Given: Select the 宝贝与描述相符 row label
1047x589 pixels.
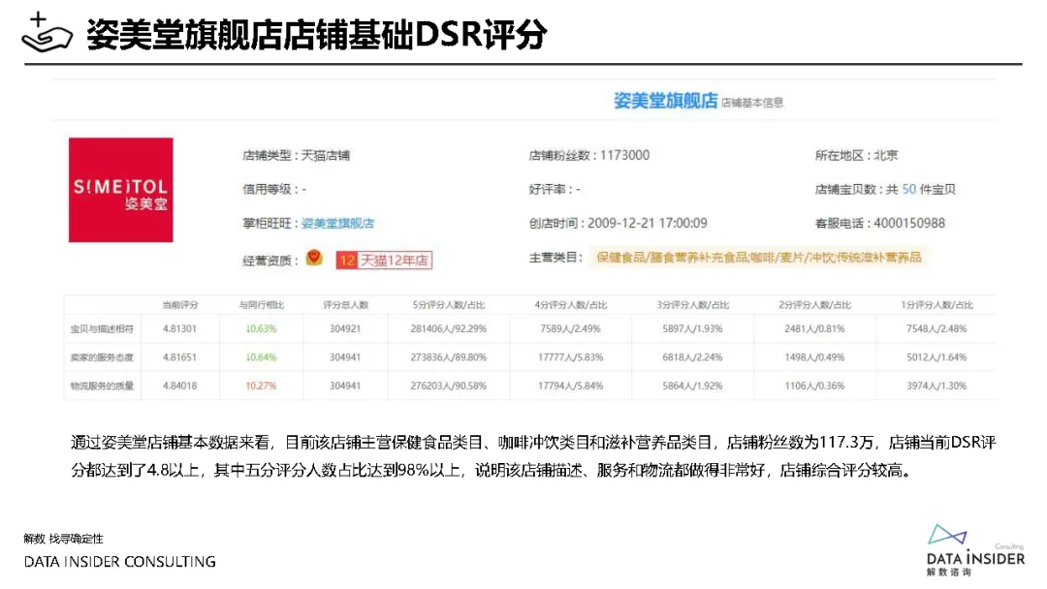Looking at the screenshot, I should coord(102,328).
